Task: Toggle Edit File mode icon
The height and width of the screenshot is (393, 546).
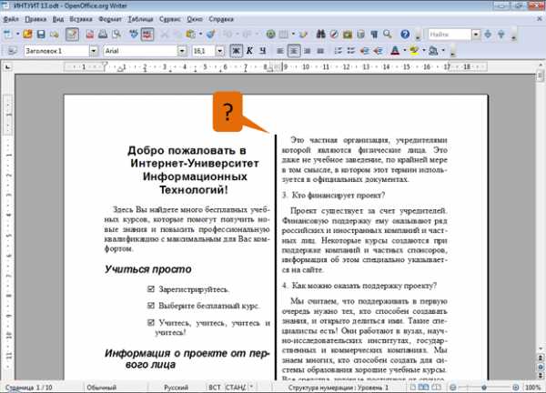Action: [x=72, y=34]
